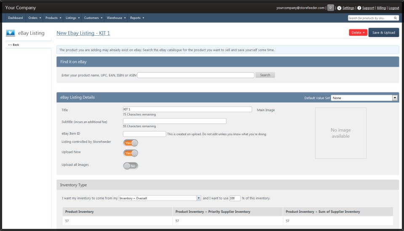Click the search magnifier icon in product search
Screen dimensions: 404x231
395,18
